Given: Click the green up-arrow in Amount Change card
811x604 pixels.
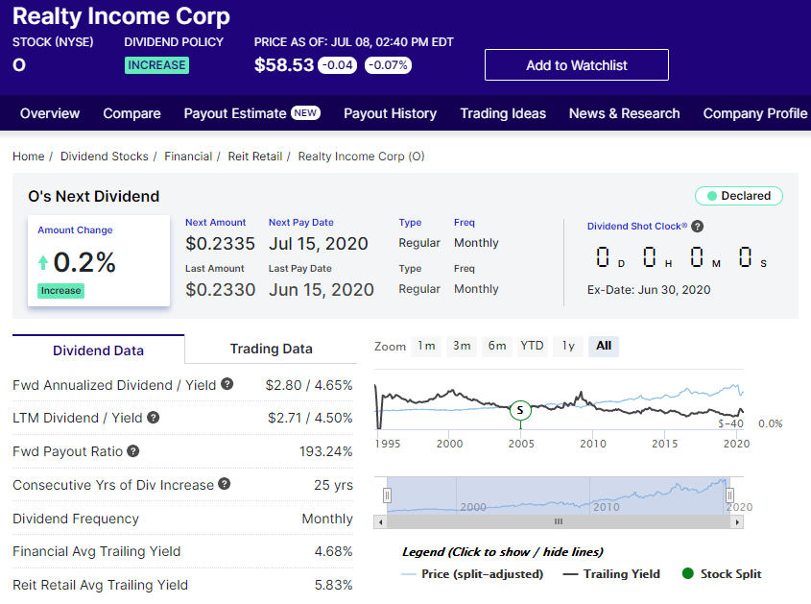Looking at the screenshot, I should (x=43, y=262).
